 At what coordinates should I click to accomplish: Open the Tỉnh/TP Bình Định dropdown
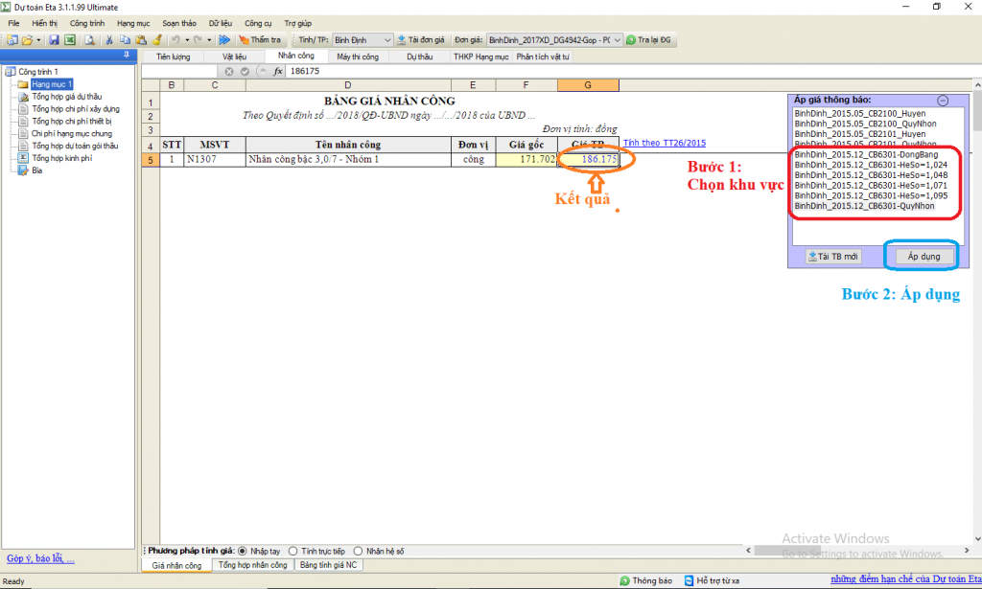387,40
